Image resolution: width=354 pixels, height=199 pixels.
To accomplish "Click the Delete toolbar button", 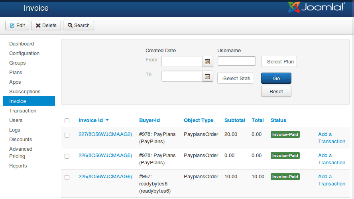I will tap(46, 26).
